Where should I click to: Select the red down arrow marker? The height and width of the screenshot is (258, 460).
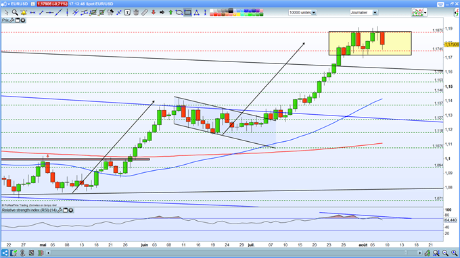pos(153,12)
